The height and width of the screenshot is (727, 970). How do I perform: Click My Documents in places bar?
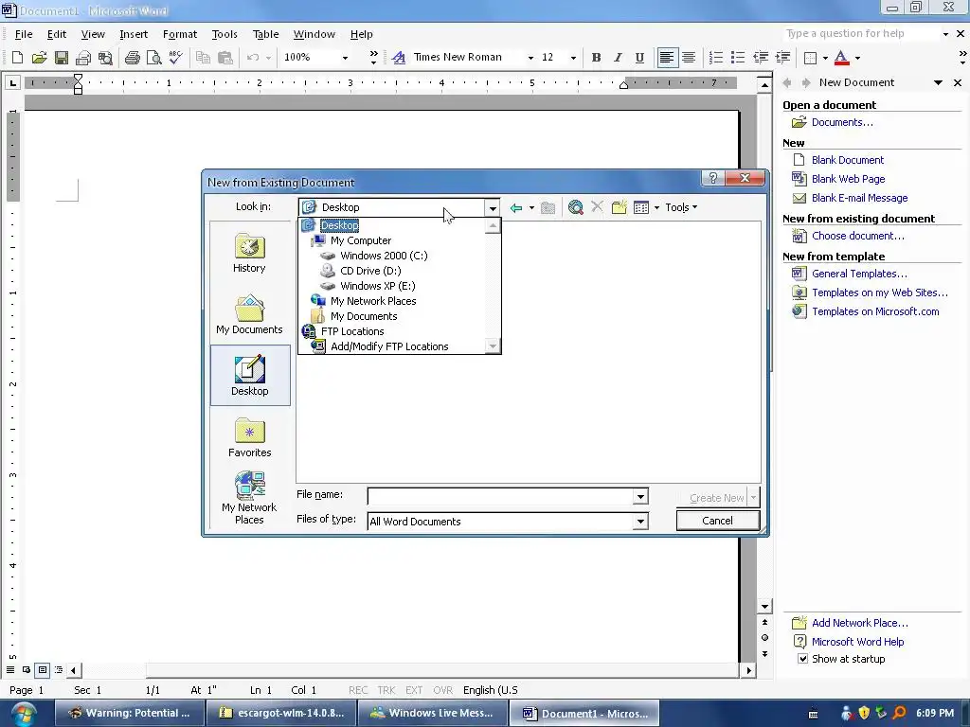249,314
